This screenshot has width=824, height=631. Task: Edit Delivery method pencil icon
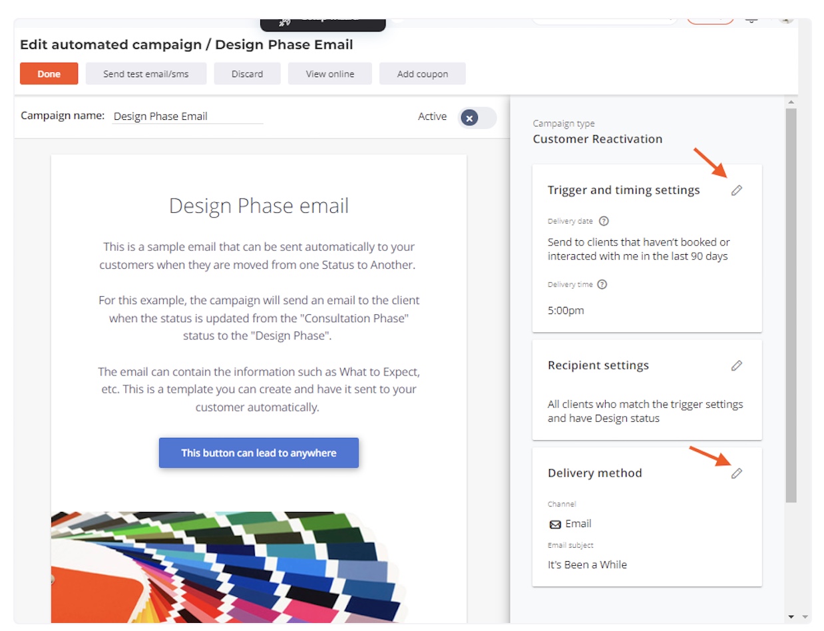(x=736, y=473)
